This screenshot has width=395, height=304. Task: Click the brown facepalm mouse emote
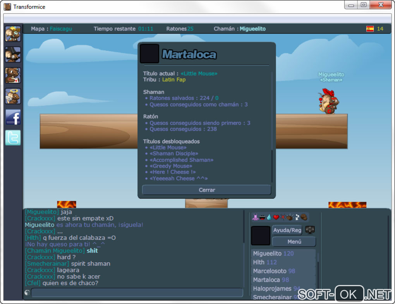click(304, 217)
